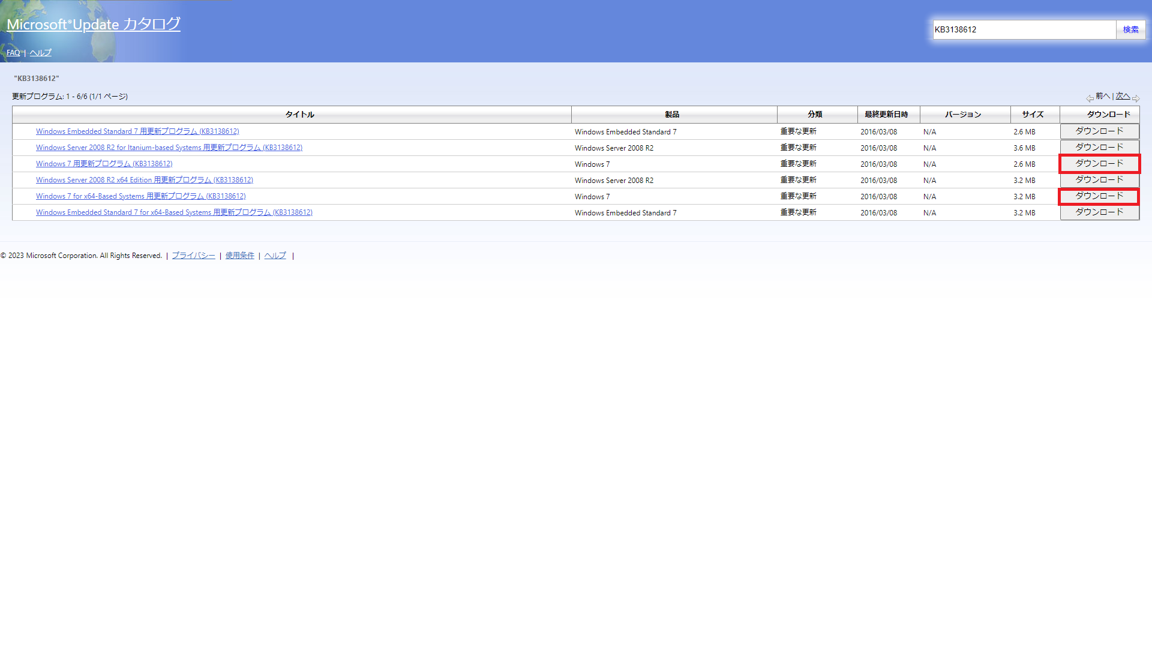Sort by 最終更新日時 column header

coord(886,115)
